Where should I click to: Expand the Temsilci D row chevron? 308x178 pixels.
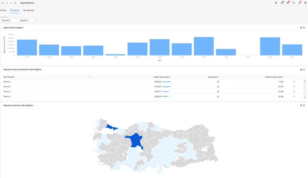[x=294, y=96]
